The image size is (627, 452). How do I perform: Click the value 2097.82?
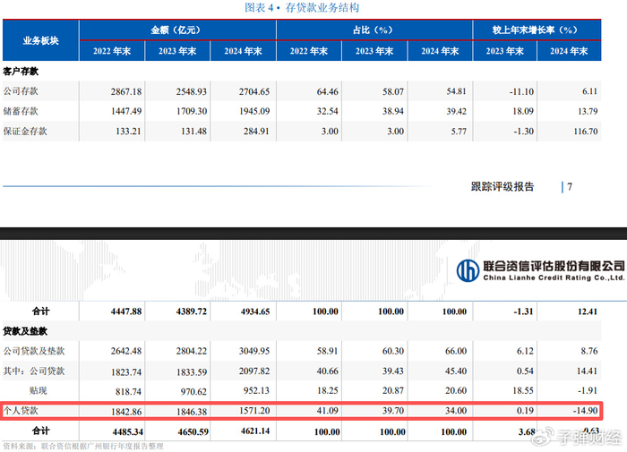coord(254,371)
